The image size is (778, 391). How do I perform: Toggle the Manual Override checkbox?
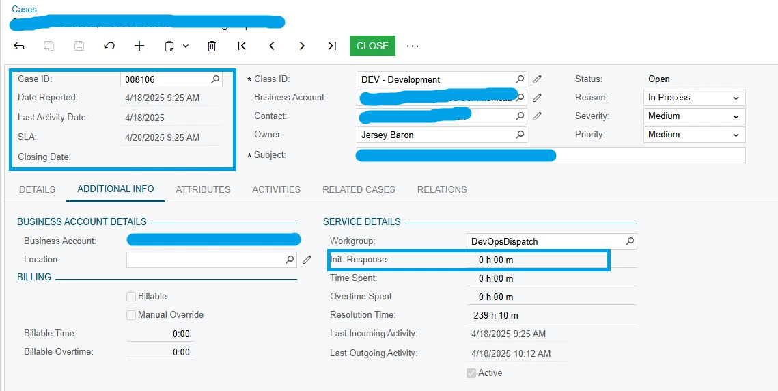pos(131,315)
